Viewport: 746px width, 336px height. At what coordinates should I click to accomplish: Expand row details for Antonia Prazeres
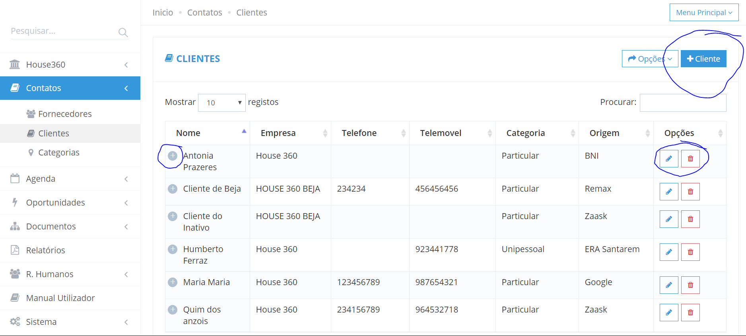coord(173,156)
